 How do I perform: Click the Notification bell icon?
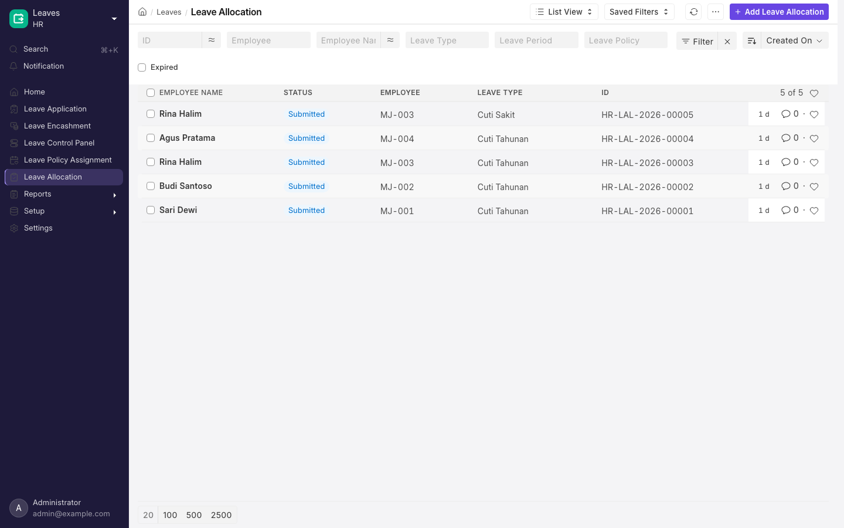pos(14,66)
